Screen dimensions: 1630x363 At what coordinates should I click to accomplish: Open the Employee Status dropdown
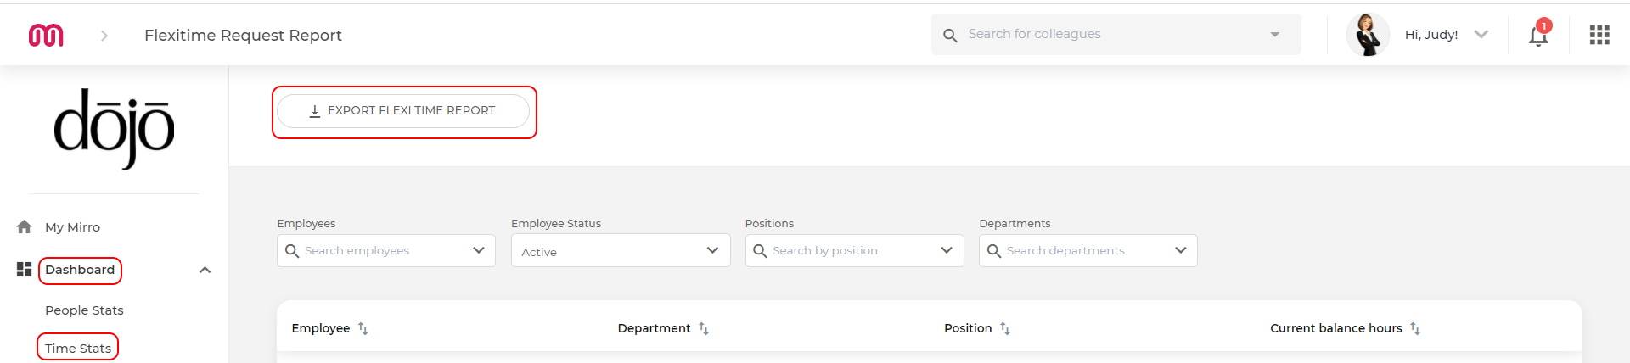tap(621, 251)
